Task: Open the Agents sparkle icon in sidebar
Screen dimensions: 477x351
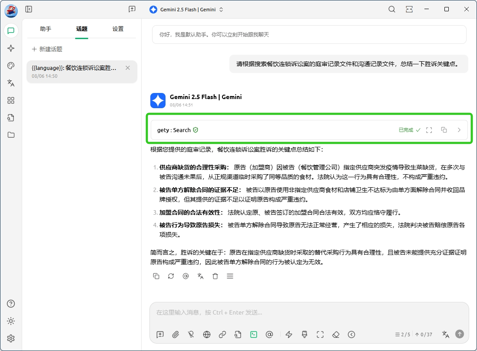Action: [11, 48]
